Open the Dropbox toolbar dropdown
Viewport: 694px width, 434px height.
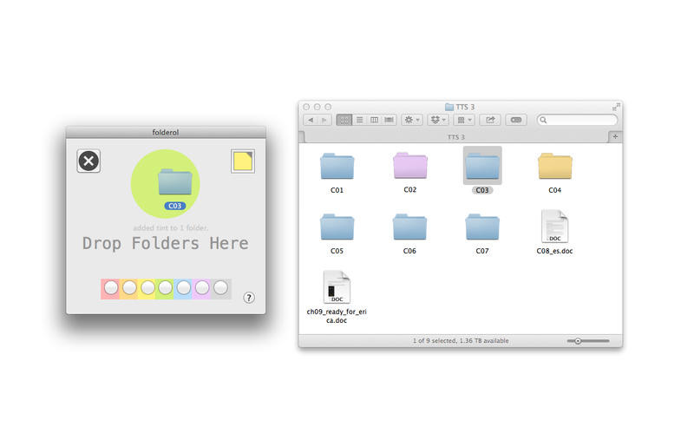point(438,120)
